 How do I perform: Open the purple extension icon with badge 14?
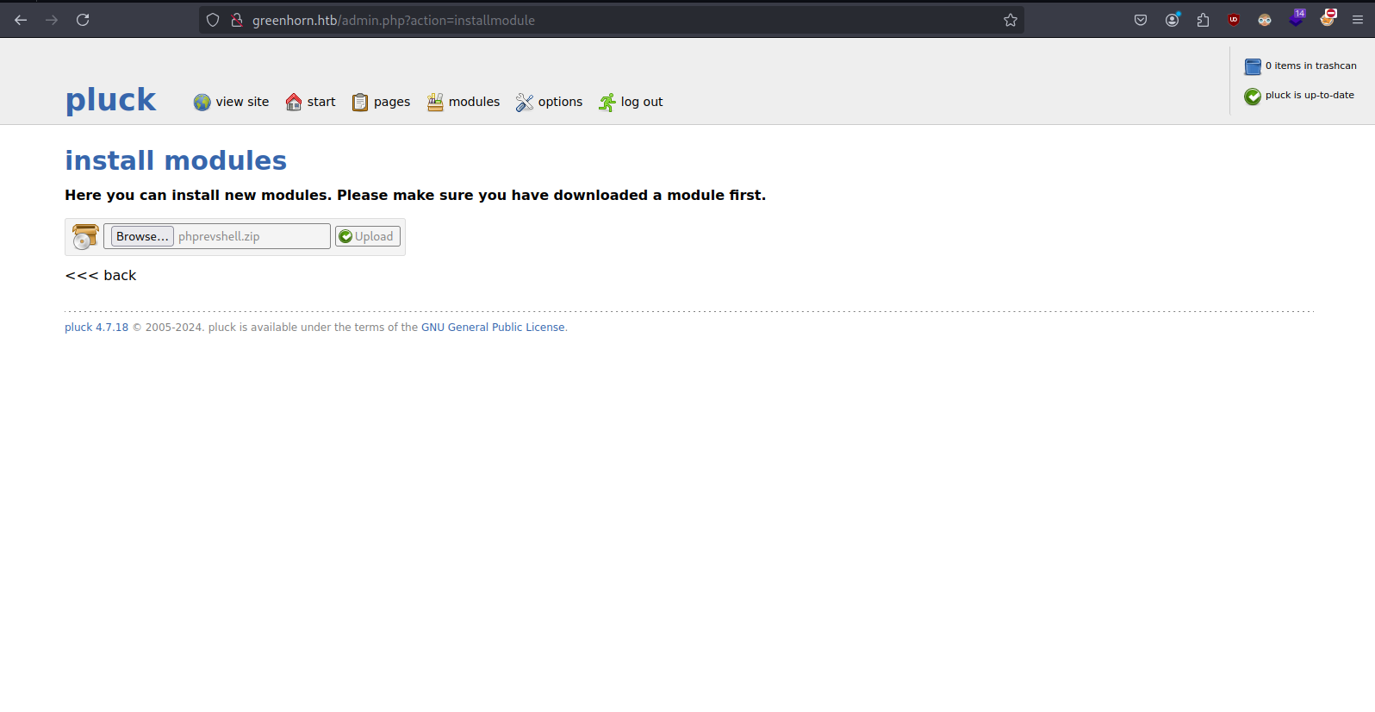point(1297,19)
